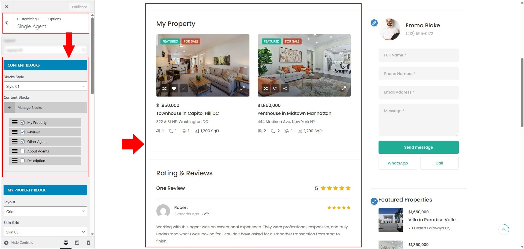Switch to mobile preview icon
The height and width of the screenshot is (249, 524).
point(88,243)
